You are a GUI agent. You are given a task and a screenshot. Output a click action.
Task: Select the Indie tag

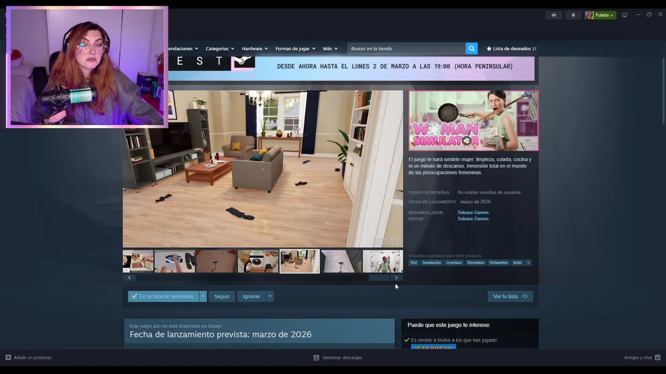coord(517,262)
